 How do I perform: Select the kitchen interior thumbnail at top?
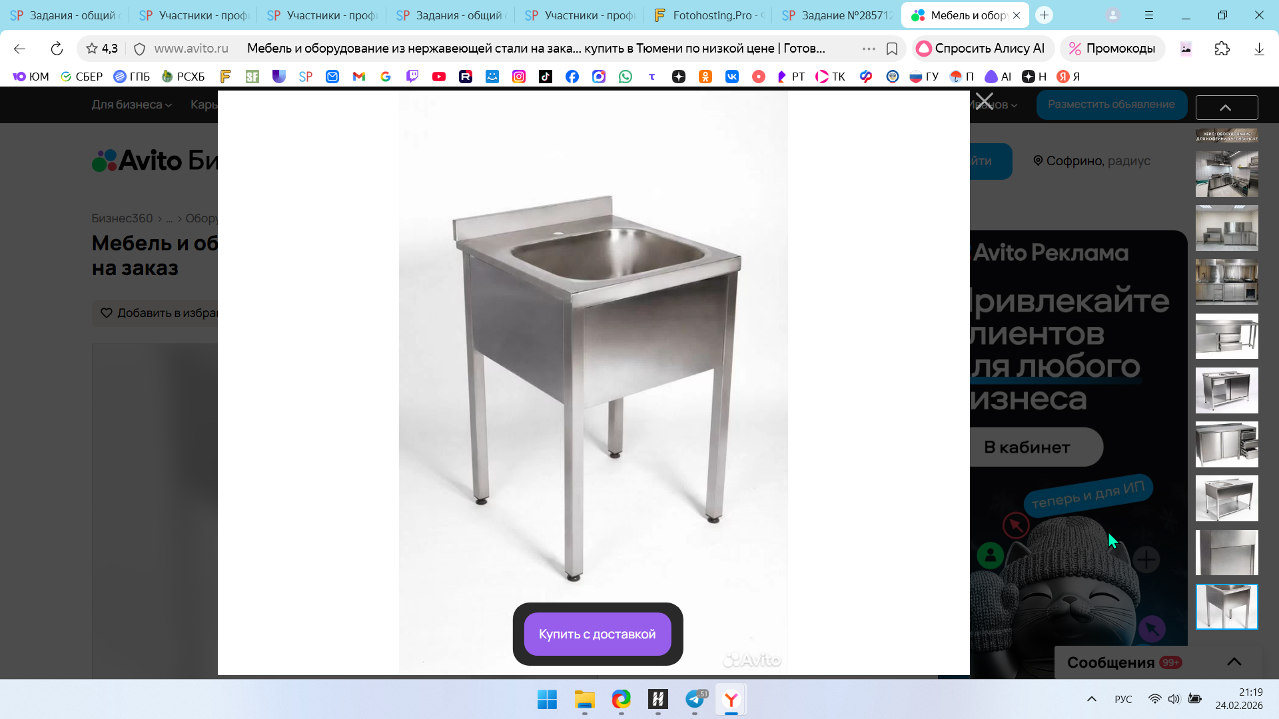1226,173
